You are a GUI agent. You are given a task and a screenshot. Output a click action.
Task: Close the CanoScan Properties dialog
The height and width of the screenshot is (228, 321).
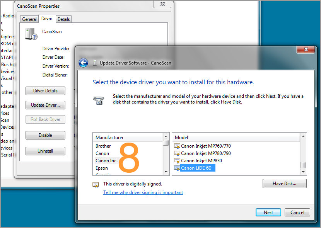(162, 4)
